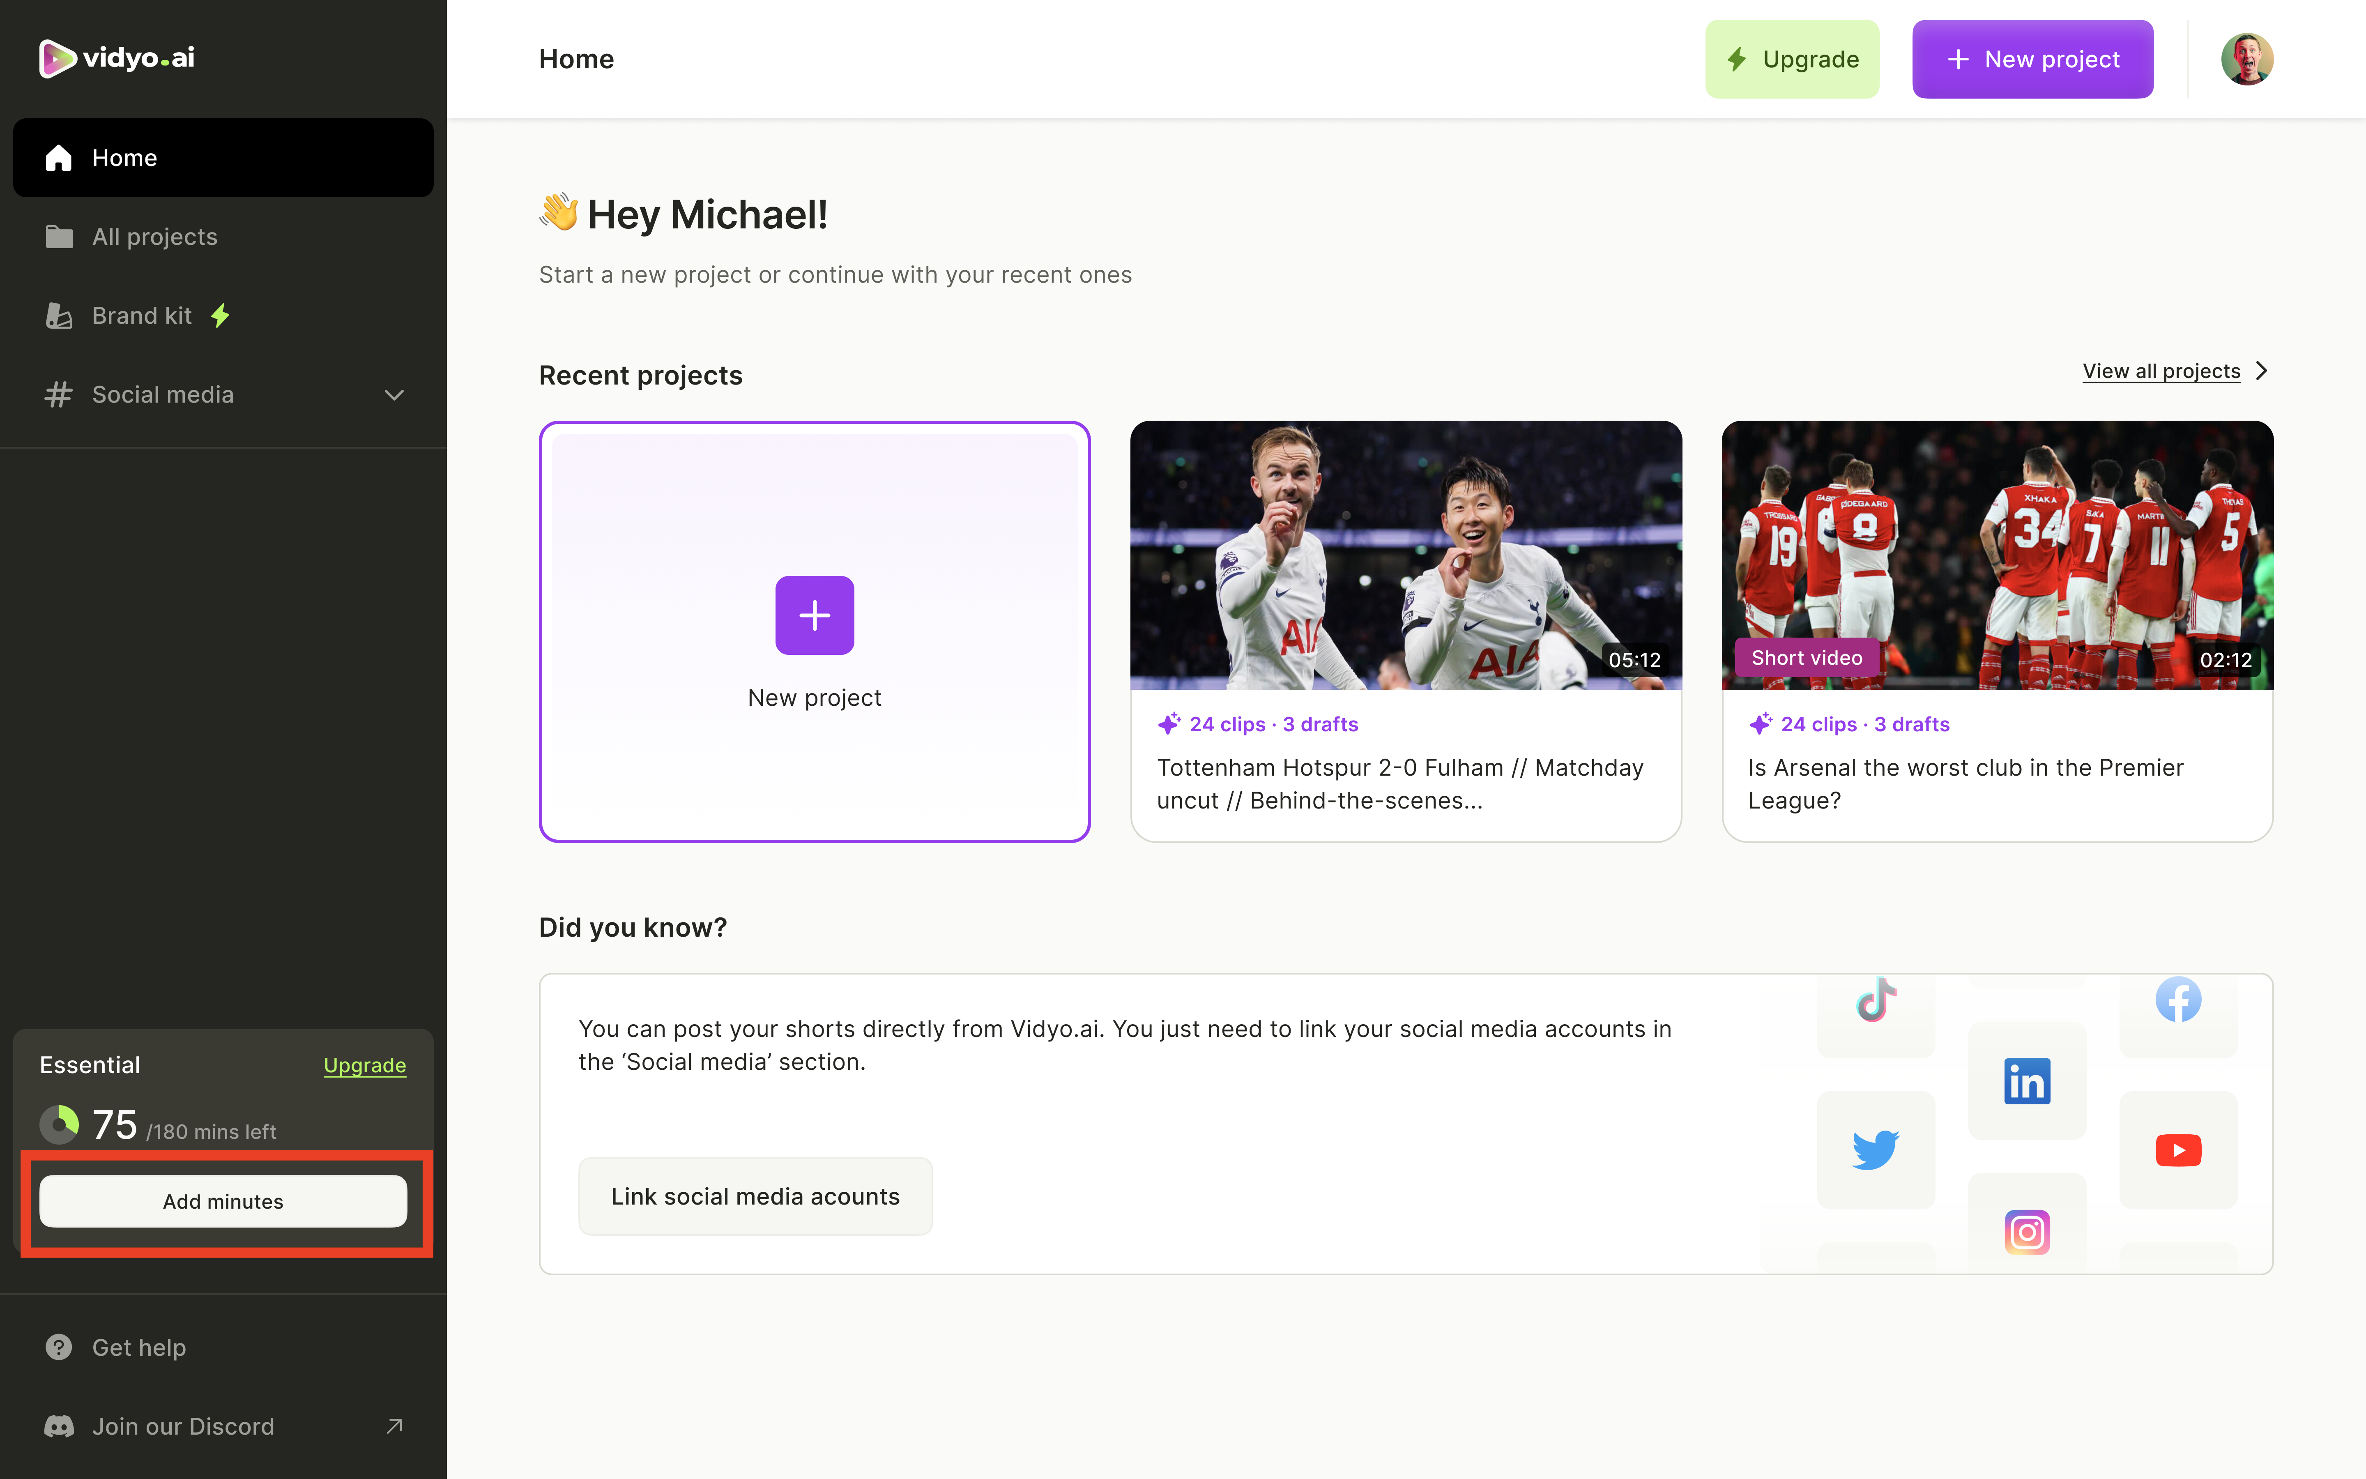The height and width of the screenshot is (1479, 2366).
Task: Click the Discord logo icon
Action: point(59,1426)
